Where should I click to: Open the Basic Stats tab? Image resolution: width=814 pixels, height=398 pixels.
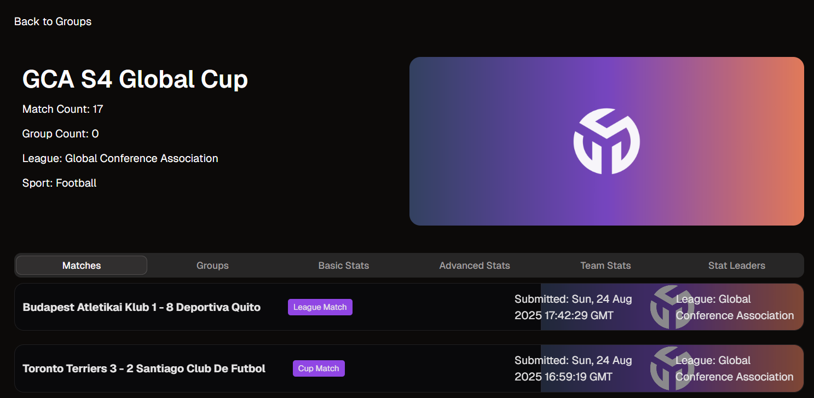click(343, 266)
